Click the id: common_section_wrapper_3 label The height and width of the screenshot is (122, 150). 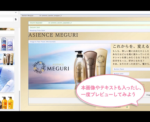(x=51, y=16)
